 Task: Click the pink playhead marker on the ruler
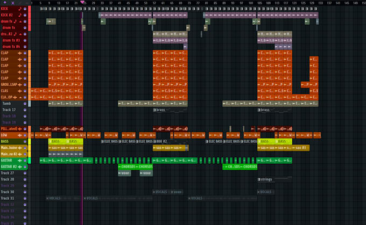click(x=82, y=2)
